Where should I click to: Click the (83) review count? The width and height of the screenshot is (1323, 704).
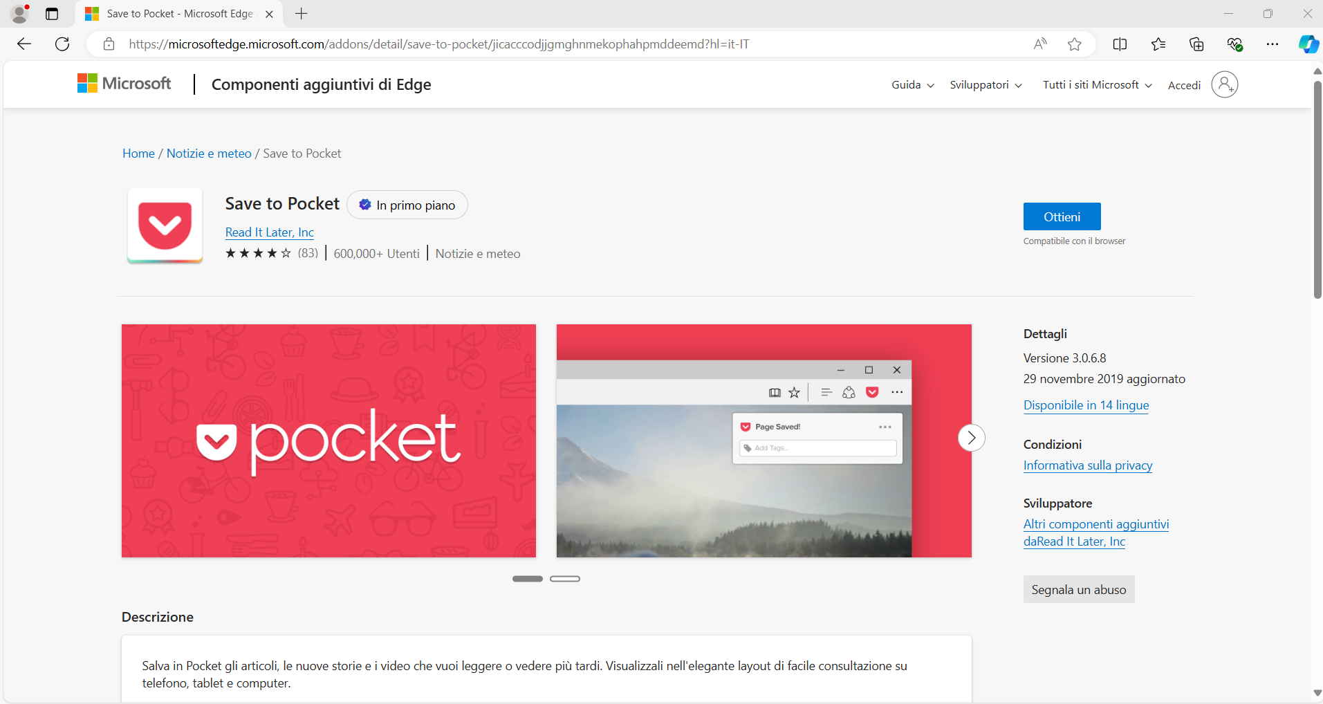308,253
